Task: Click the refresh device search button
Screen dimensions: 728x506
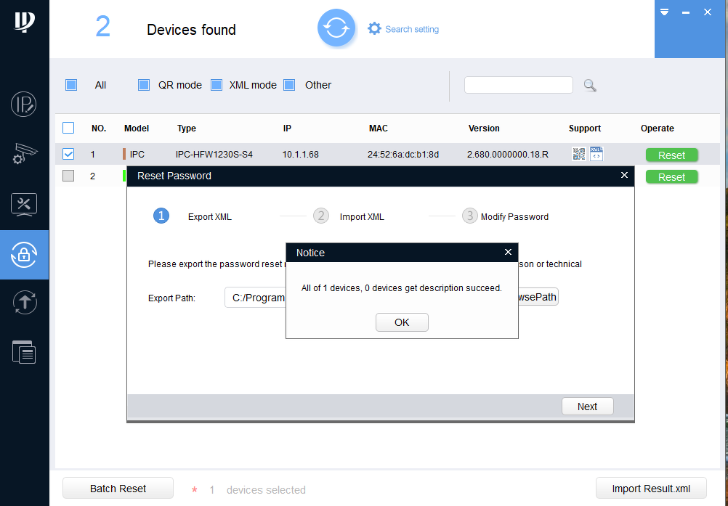Action: point(336,28)
